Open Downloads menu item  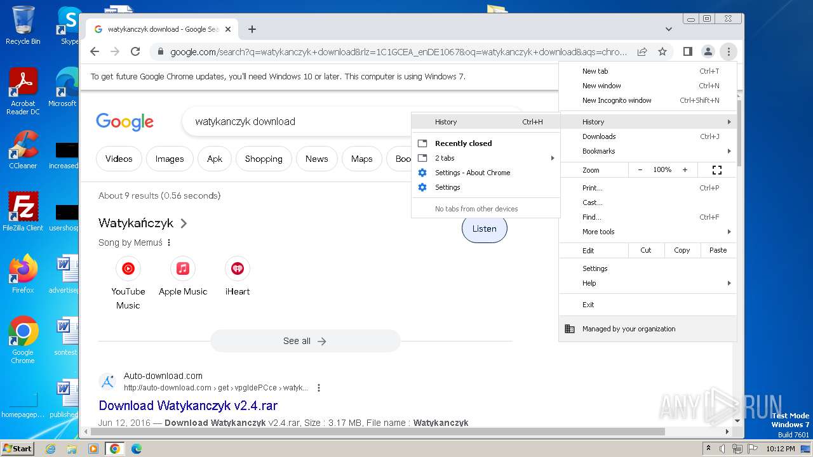[648, 136]
